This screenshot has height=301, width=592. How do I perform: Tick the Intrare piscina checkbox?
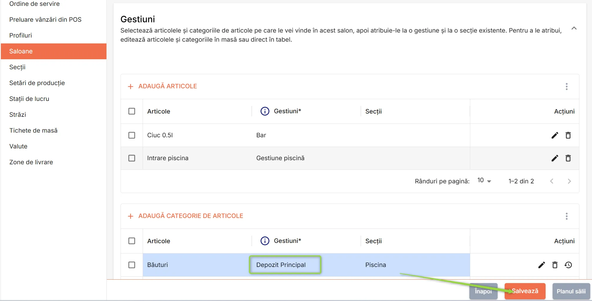tap(132, 158)
